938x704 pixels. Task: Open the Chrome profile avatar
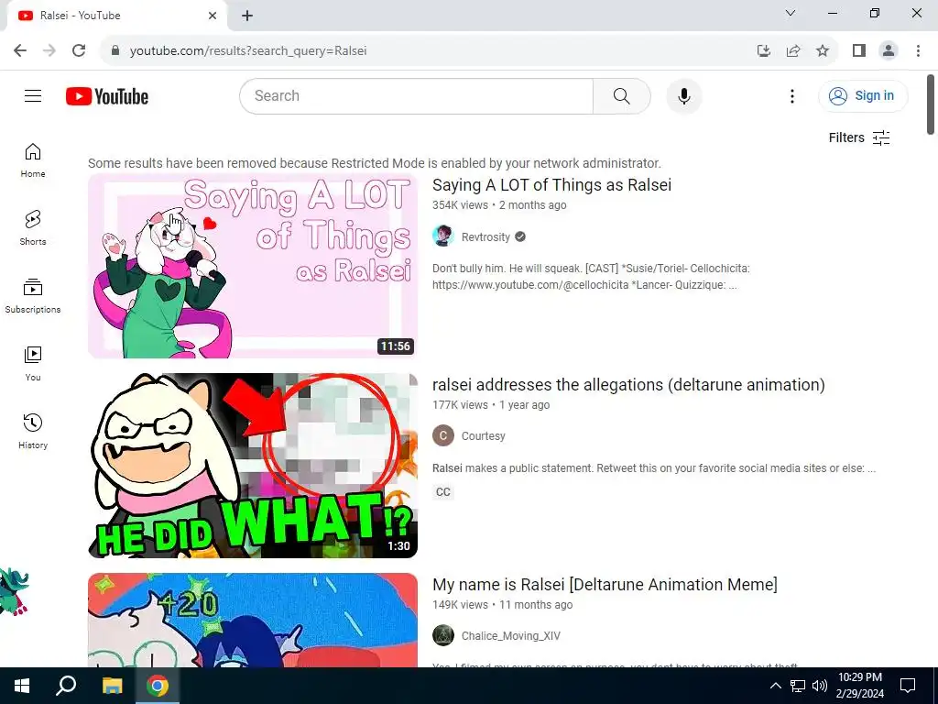coord(889,51)
